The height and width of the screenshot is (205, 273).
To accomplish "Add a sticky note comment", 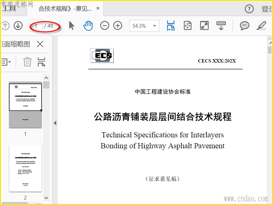I will pos(245,26).
